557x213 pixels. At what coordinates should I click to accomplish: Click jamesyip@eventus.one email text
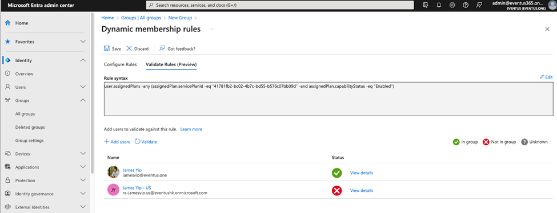[145, 175]
